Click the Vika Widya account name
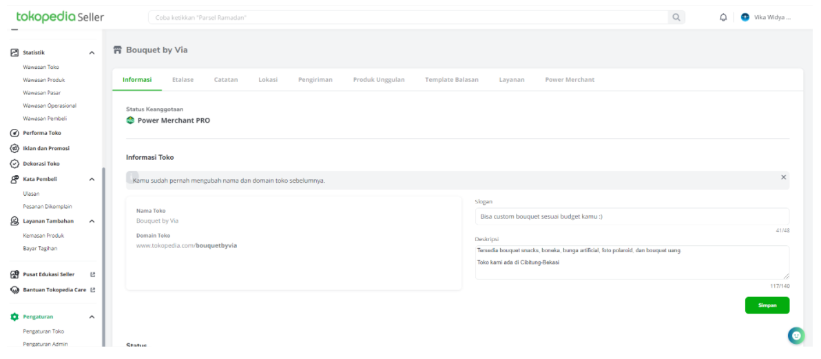The image size is (821, 359). [772, 17]
